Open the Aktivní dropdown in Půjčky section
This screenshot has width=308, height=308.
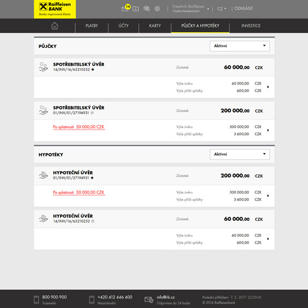(x=240, y=46)
